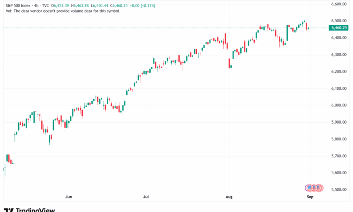Click the Jul label on time axis
The width and height of the screenshot is (353, 212).
(145, 197)
